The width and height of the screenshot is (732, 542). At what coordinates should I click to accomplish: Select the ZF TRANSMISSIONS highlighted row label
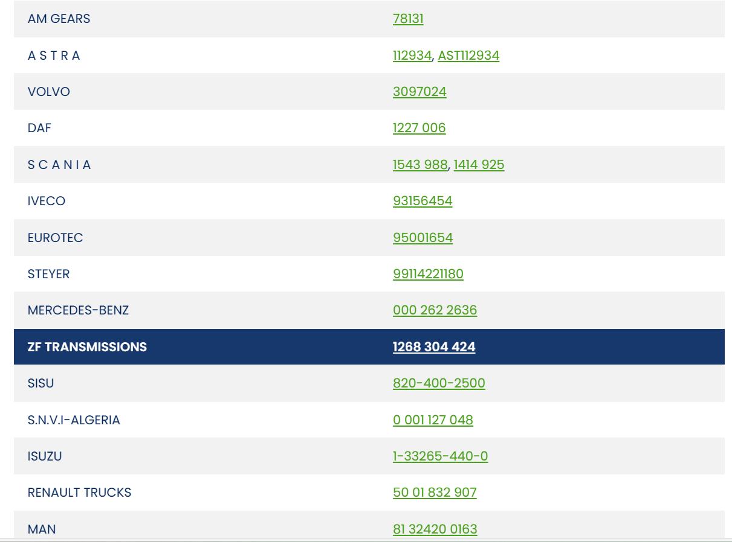click(x=87, y=347)
